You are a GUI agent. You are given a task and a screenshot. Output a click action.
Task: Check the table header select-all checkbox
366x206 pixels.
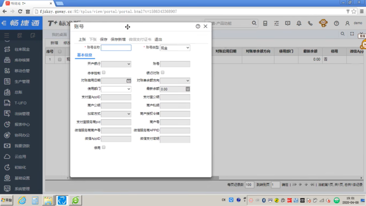60,51
